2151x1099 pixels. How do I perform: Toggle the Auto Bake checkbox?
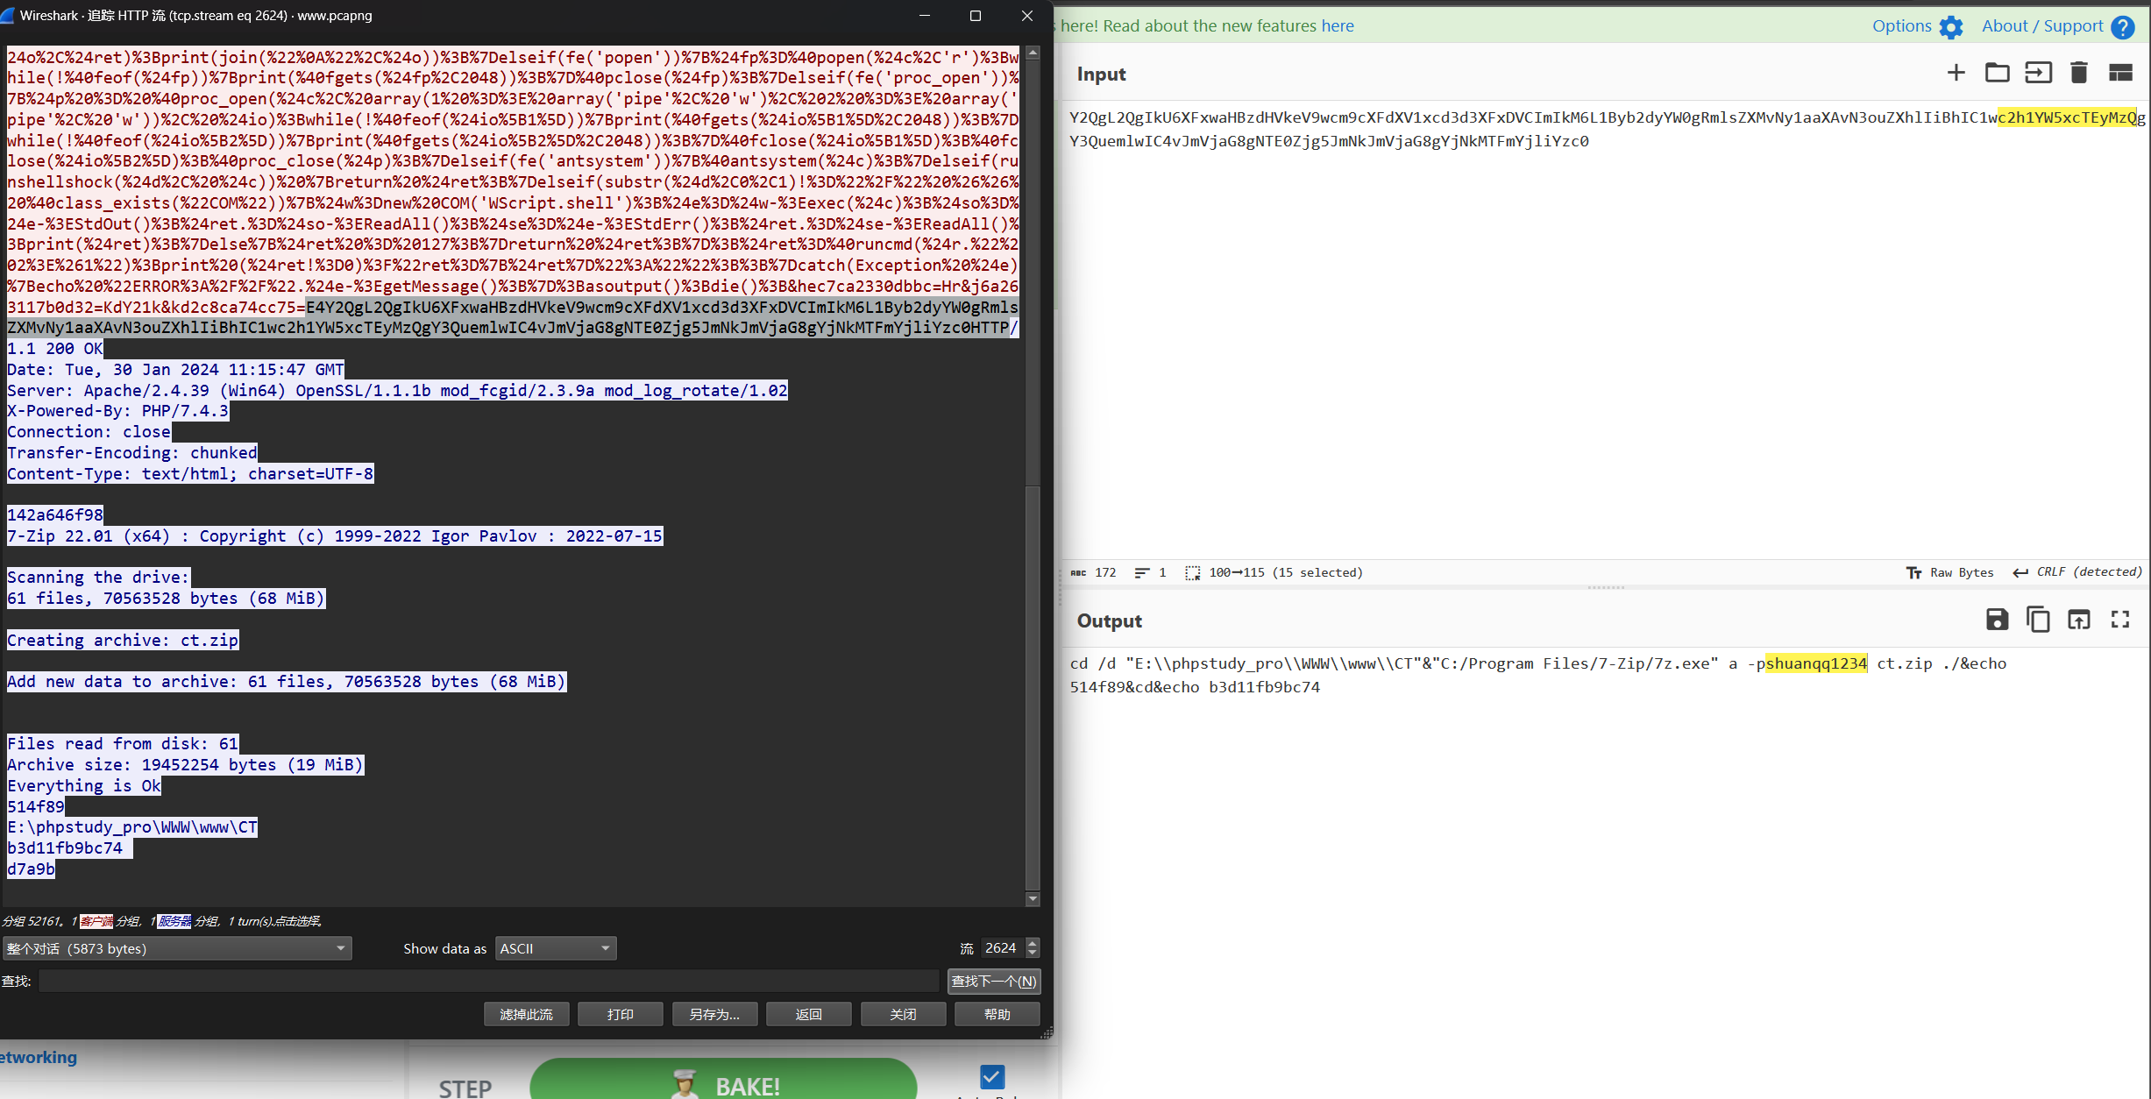click(992, 1076)
